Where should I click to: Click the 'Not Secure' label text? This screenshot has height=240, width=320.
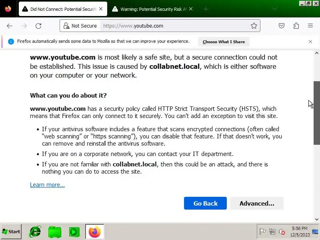[x=84, y=26]
